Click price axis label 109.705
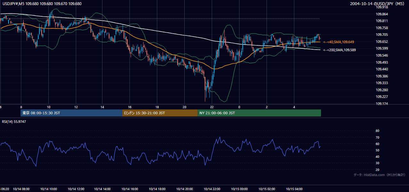 point(382,35)
